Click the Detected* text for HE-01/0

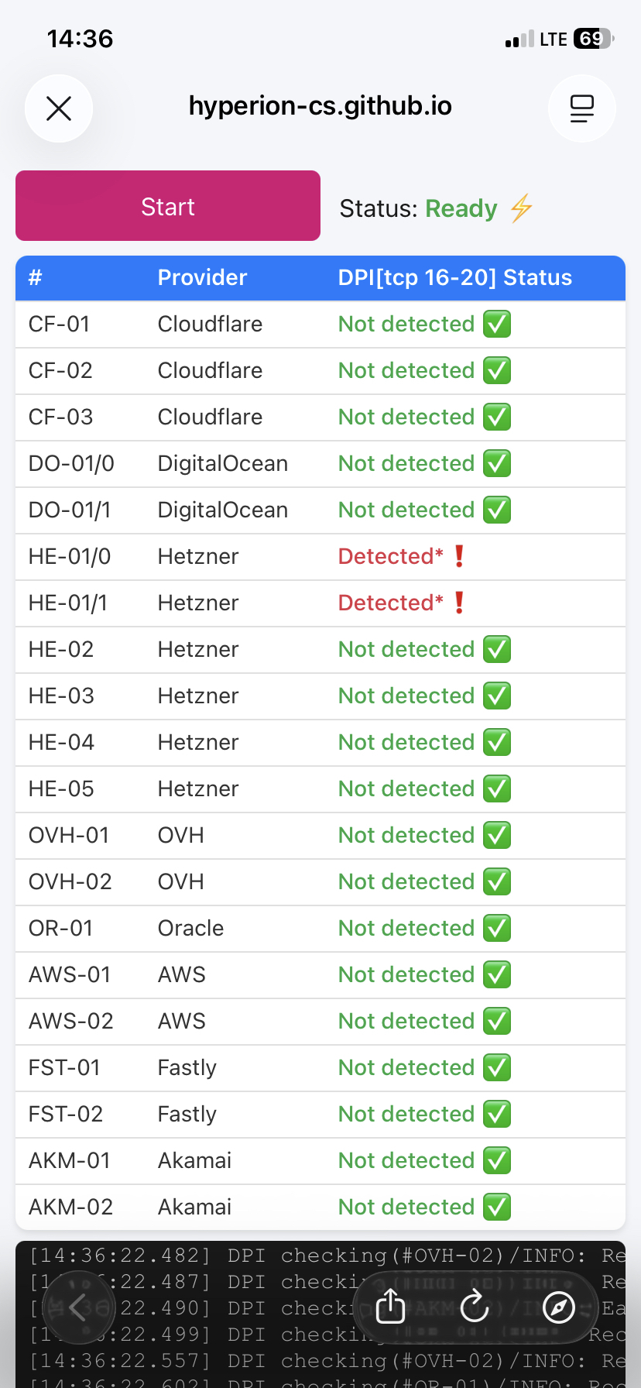point(390,556)
